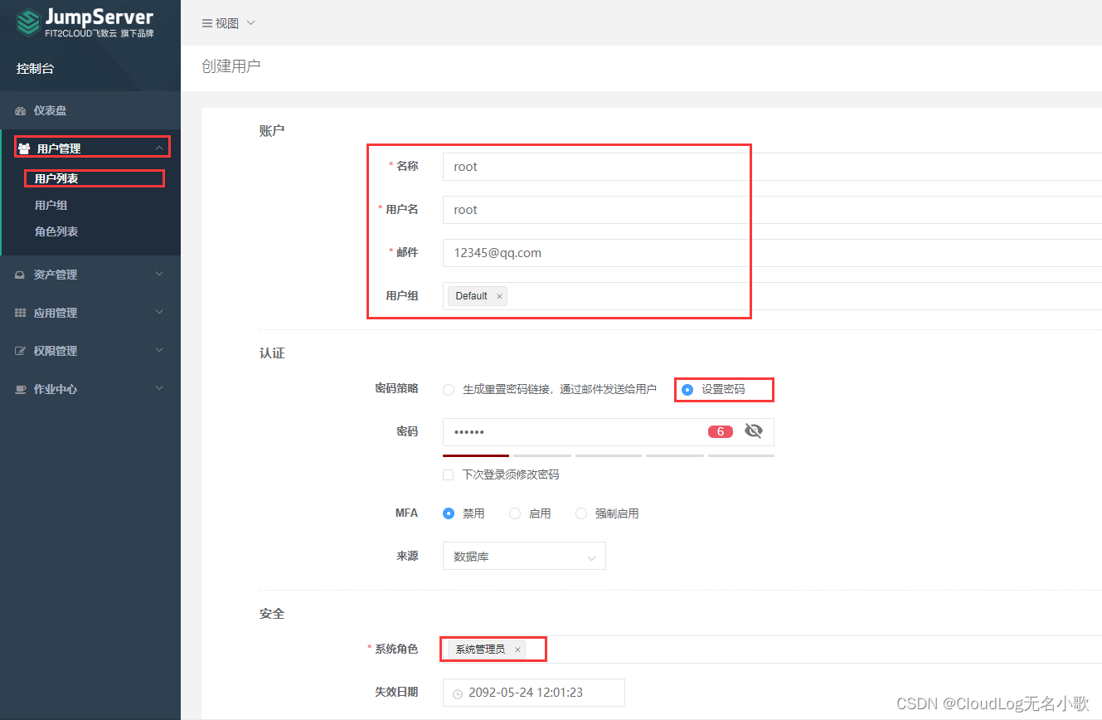Open 仪表盘 in the sidebar
Viewport: 1102px width, 720px height.
pos(90,110)
